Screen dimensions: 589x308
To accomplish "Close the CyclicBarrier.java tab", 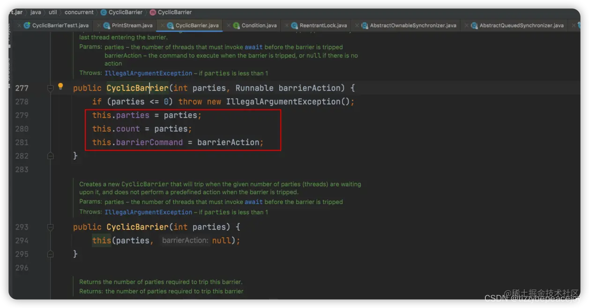I will pyautogui.click(x=163, y=26).
